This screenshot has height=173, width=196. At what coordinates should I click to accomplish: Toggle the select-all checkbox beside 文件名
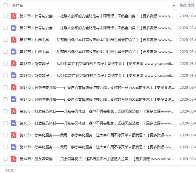tap(5, 5)
